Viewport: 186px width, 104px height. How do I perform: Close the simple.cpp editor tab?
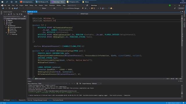click(36, 12)
